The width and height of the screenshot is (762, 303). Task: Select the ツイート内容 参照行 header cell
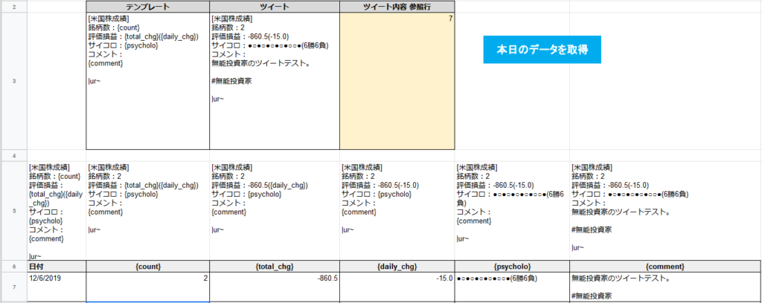[397, 6]
